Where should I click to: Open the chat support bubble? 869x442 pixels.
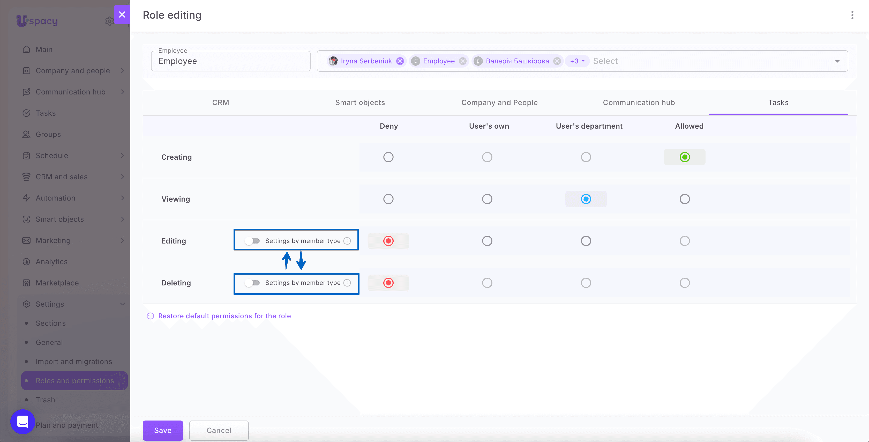coord(23,422)
